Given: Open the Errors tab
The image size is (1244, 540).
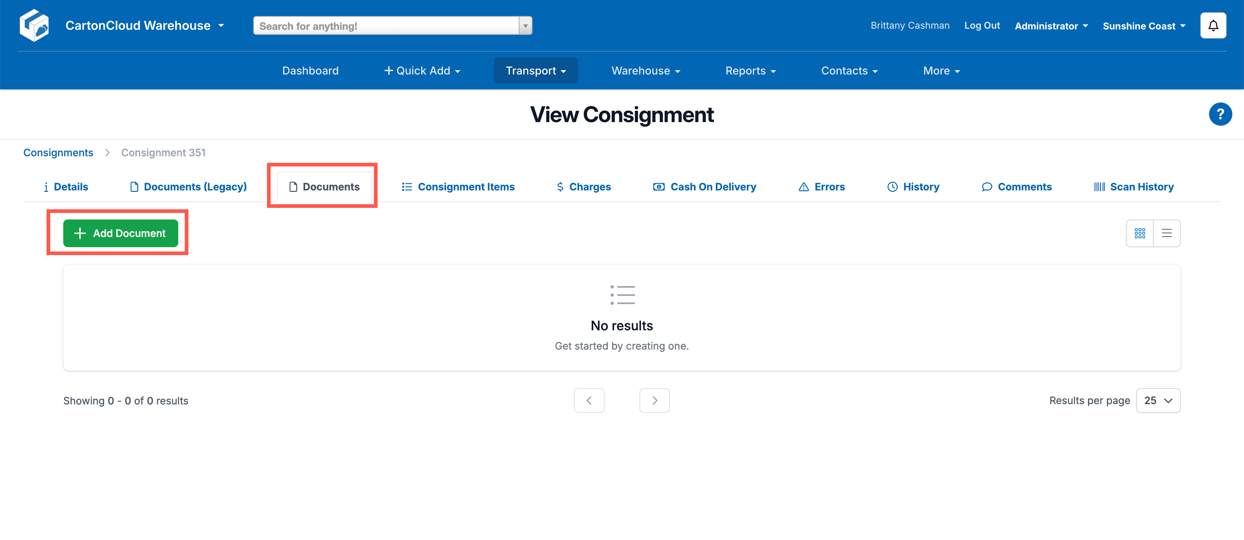Looking at the screenshot, I should click(x=821, y=187).
